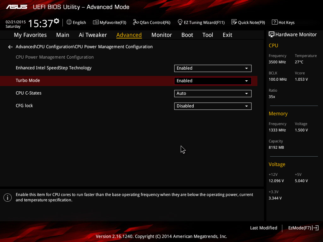The width and height of the screenshot is (323, 242).
Task: Click Vcore value 1.053 V
Action: click(301, 79)
